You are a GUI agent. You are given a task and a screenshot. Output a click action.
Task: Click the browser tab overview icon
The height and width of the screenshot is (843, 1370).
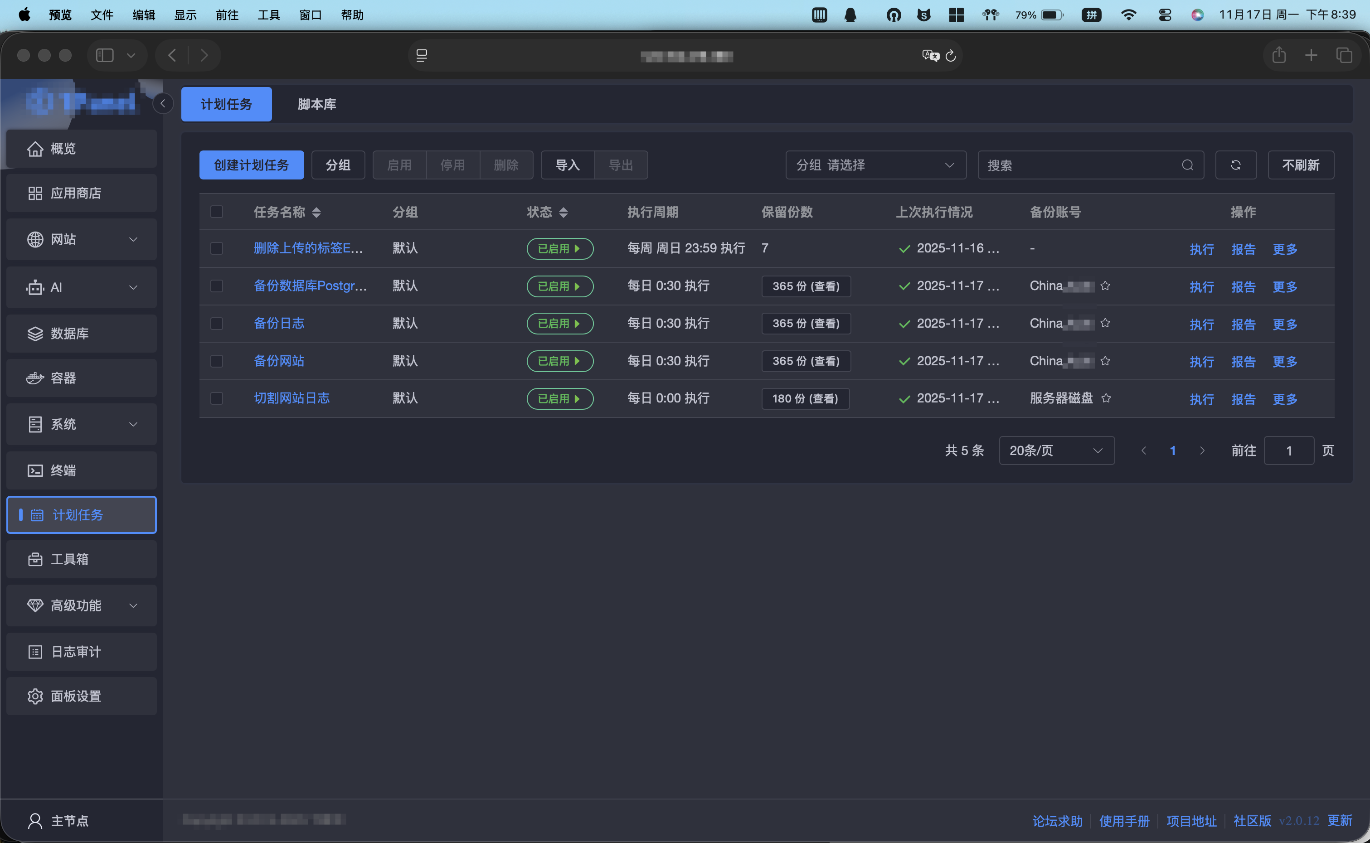(x=1344, y=55)
